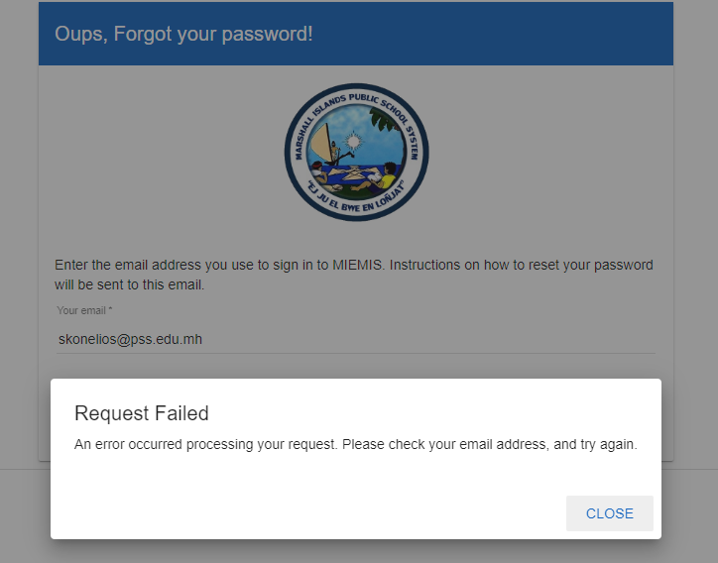Click the dimmed backdrop left of the form
718x563 pixels.
18,248
